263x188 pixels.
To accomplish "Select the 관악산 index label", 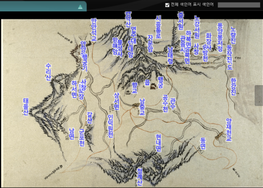I will (x=128, y=19).
